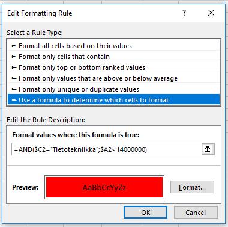Open the Format... dialog

point(192,187)
